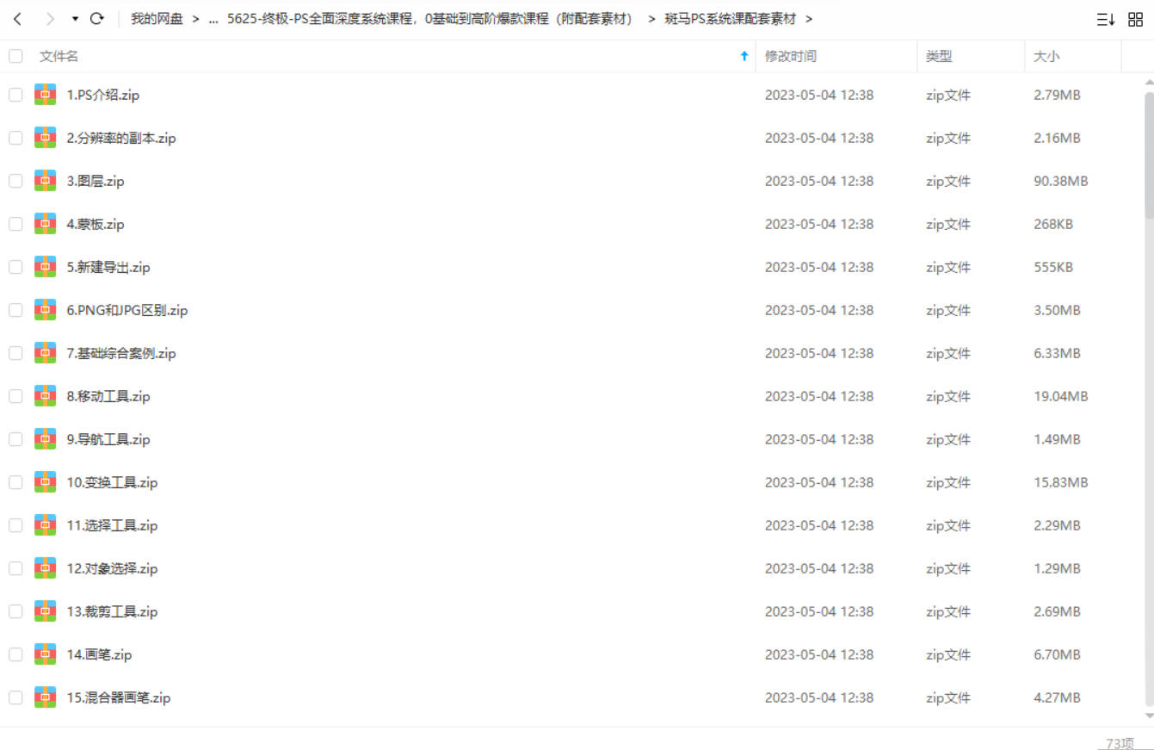This screenshot has height=750, width=1154.
Task: Select the file name 15.混合器画笔.zip
Action: [x=119, y=697]
